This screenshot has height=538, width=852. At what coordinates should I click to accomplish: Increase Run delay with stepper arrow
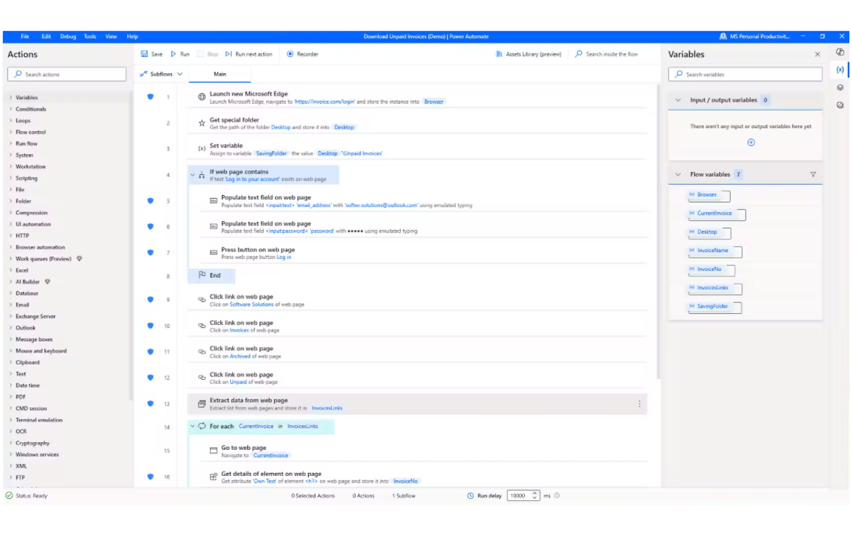(x=535, y=493)
